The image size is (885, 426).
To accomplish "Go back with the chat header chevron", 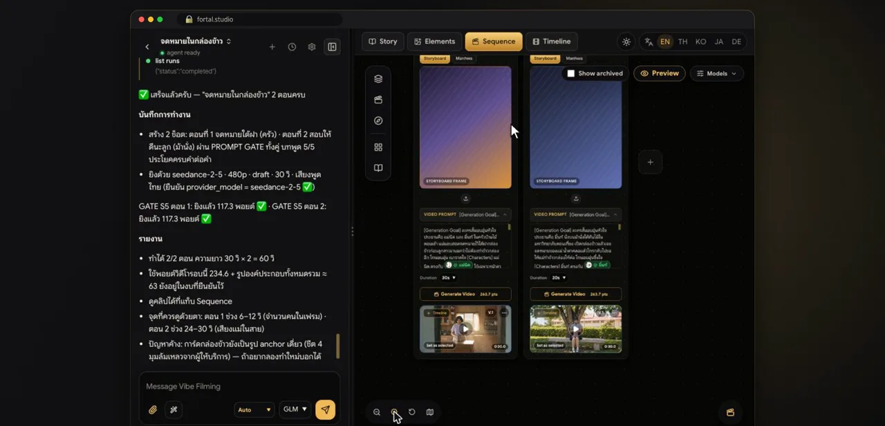I will (147, 47).
